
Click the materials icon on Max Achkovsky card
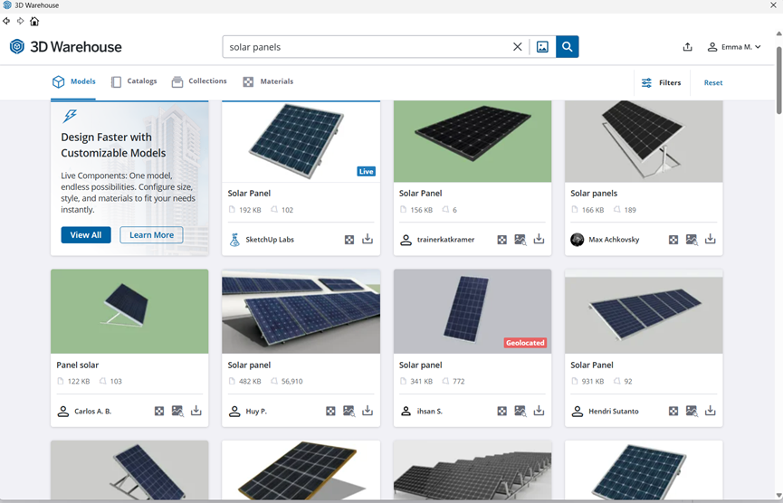(673, 240)
